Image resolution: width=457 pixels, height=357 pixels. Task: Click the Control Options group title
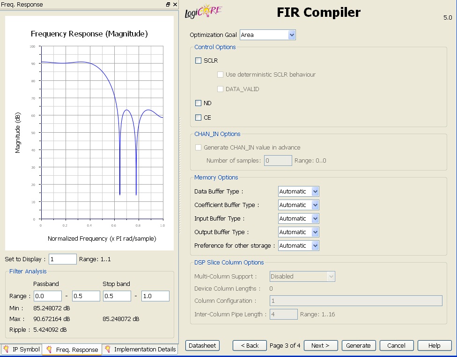pos(215,47)
